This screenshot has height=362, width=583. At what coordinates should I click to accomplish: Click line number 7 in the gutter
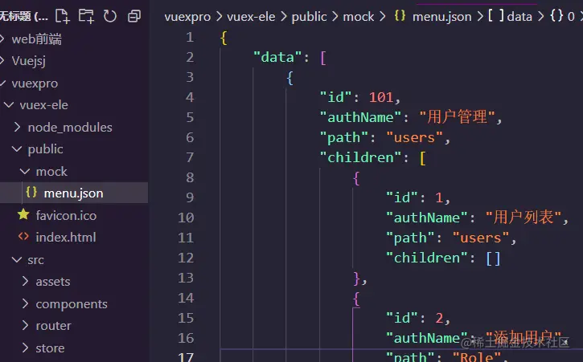(190, 157)
